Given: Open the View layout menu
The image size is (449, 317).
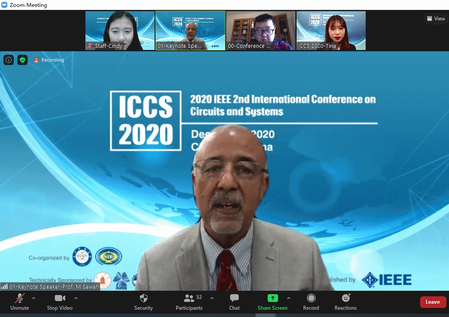Looking at the screenshot, I should 436,19.
